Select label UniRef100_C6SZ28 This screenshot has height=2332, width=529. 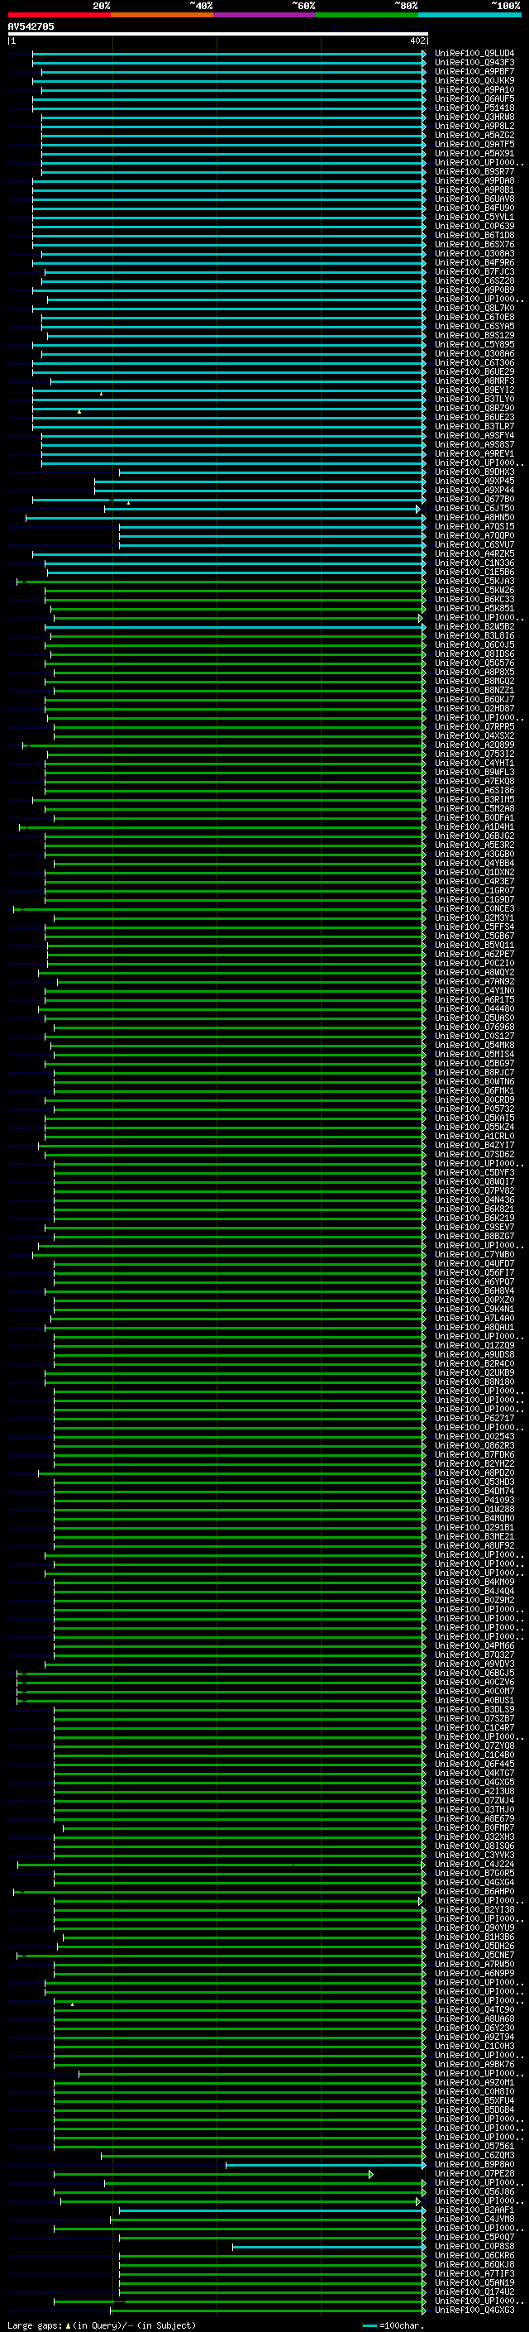coord(474,280)
